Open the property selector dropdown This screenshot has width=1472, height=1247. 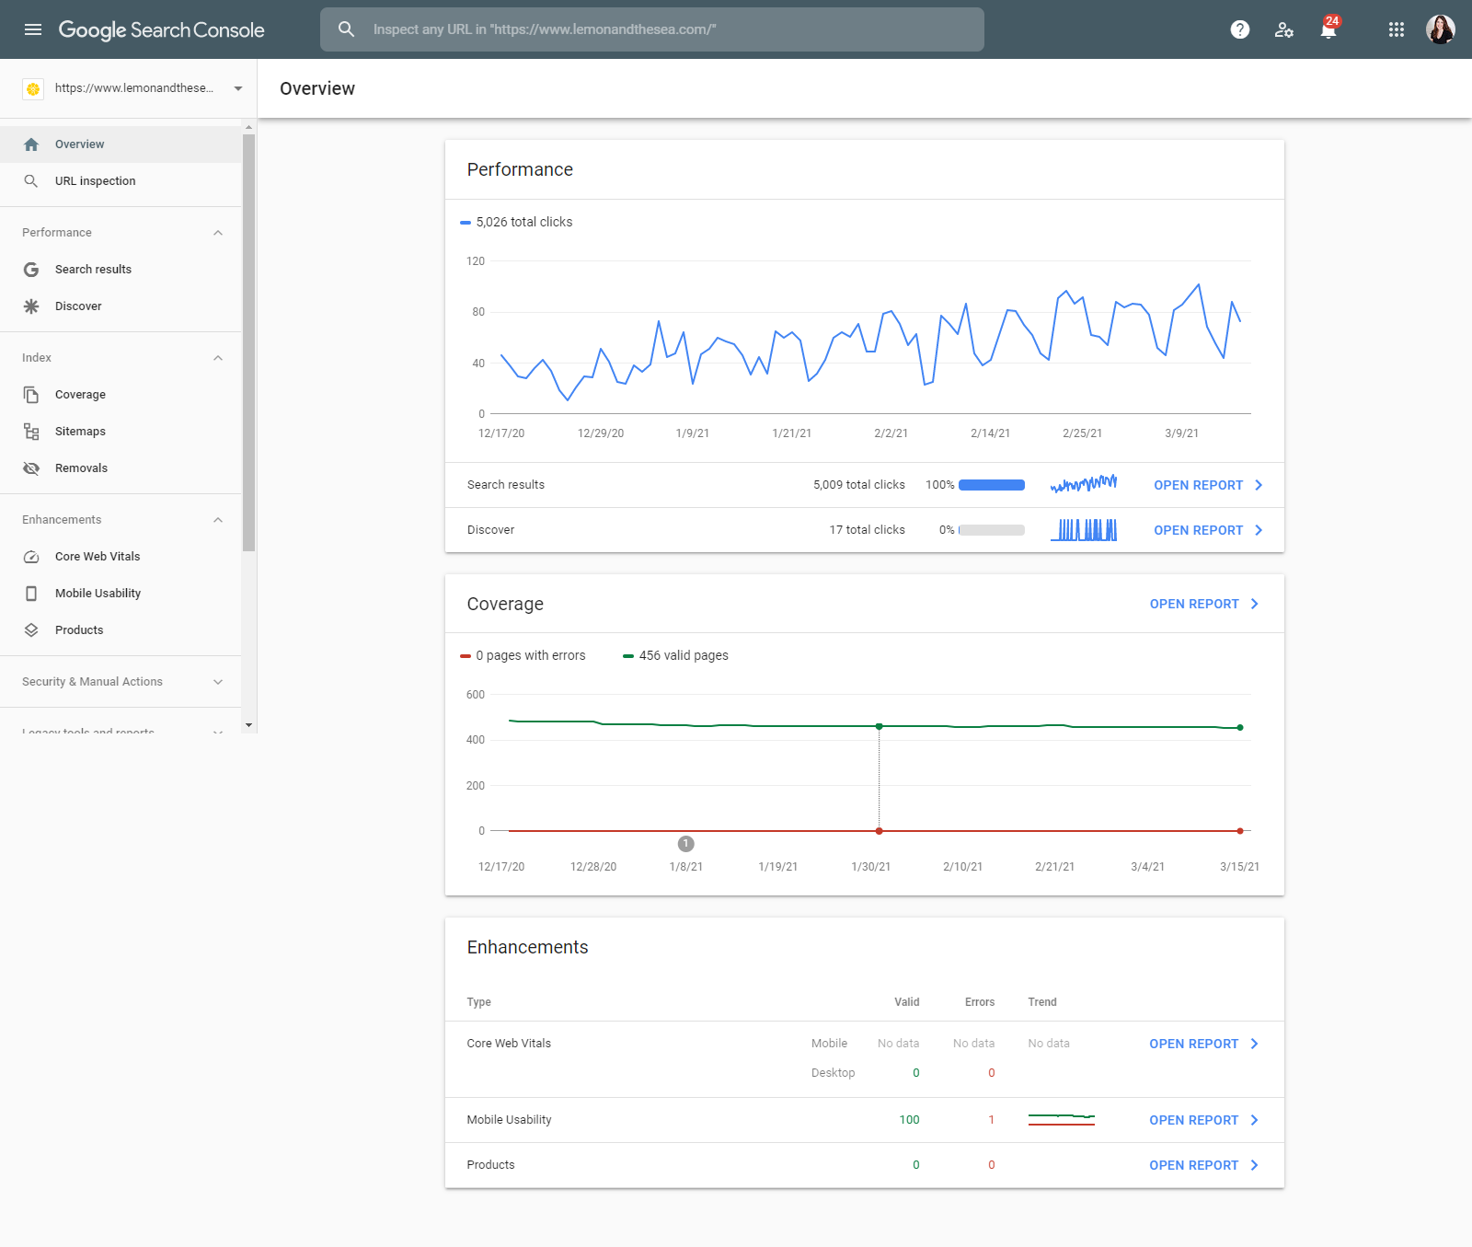238,88
